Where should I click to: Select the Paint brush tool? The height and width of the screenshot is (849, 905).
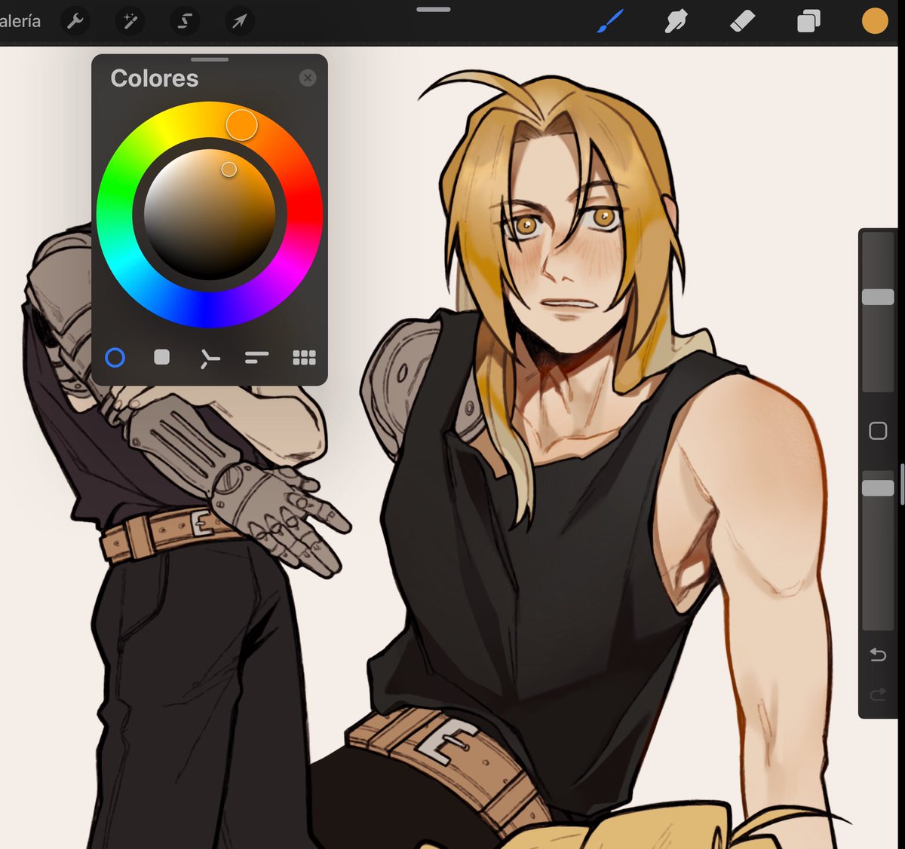(x=609, y=21)
